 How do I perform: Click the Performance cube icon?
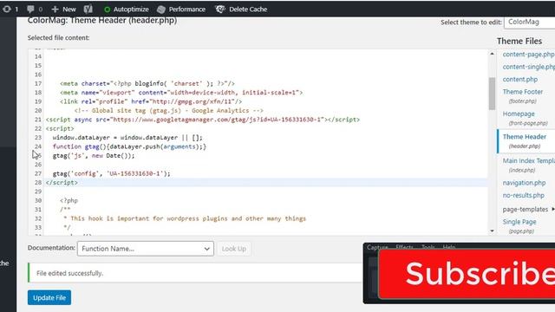point(161,10)
